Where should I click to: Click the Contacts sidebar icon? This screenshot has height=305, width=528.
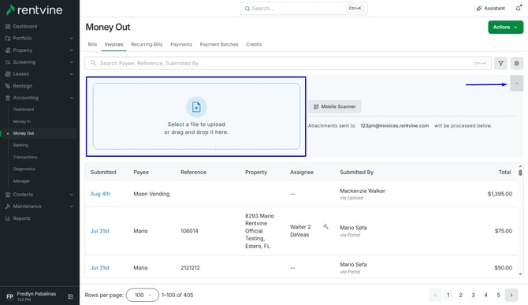tap(8, 195)
